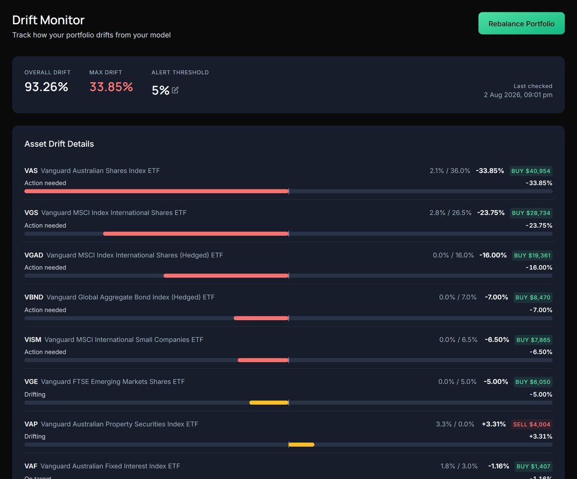Click Vanguard MSCI International Small Companies ETF

(x=124, y=340)
